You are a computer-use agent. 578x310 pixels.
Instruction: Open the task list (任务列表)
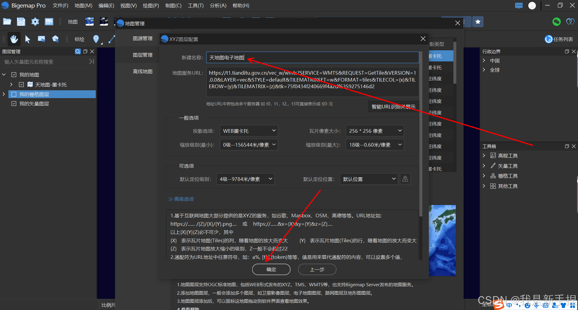pos(559,39)
